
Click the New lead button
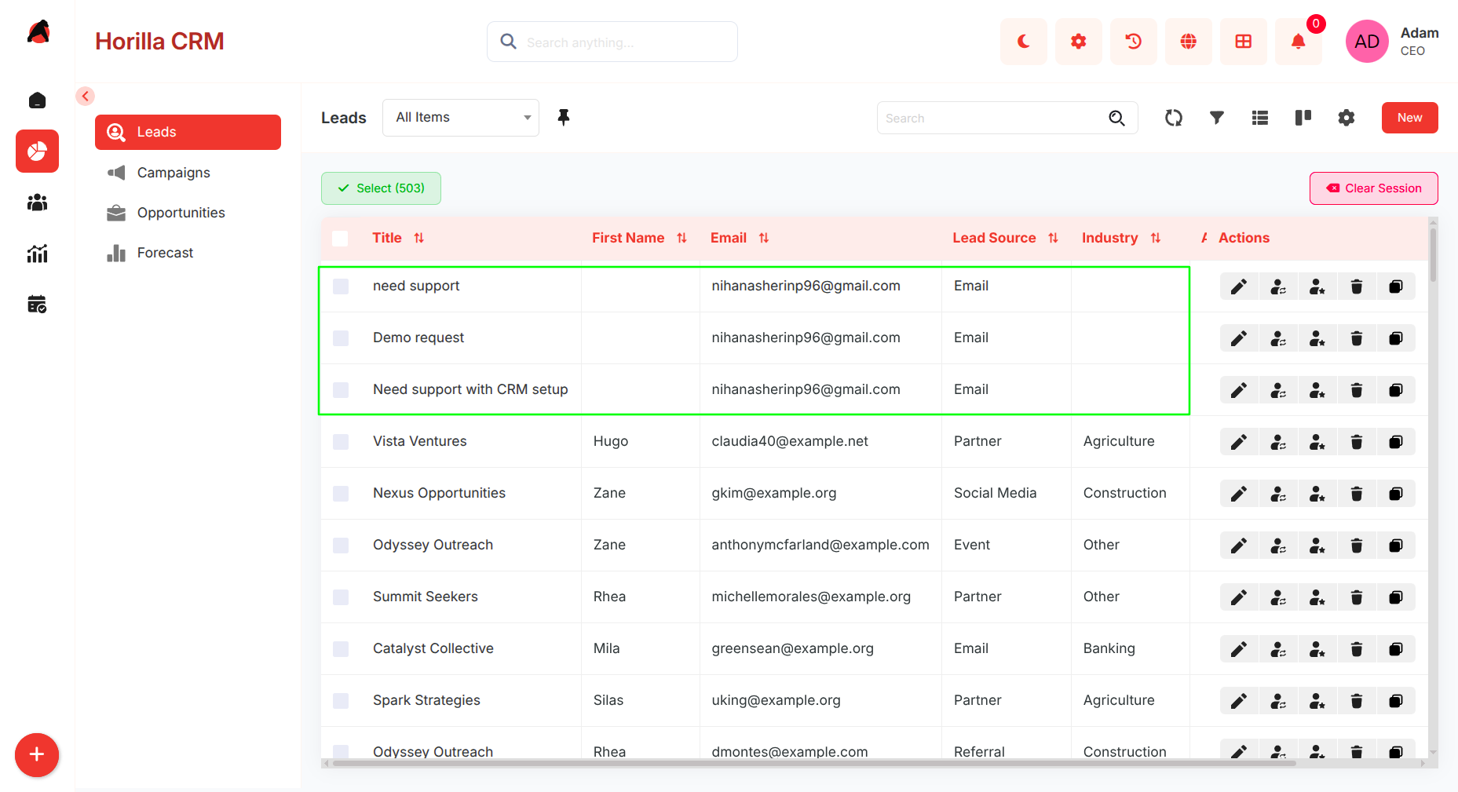click(1410, 118)
